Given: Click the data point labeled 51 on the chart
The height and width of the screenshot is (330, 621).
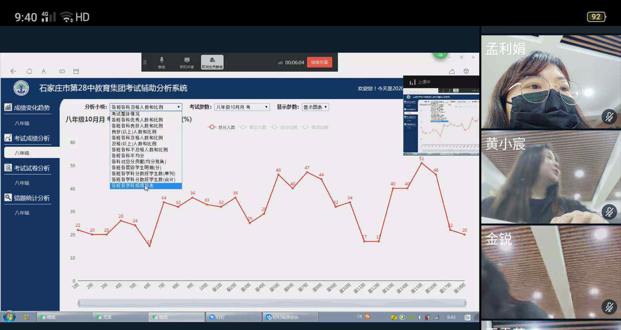Looking at the screenshot, I should [421, 163].
